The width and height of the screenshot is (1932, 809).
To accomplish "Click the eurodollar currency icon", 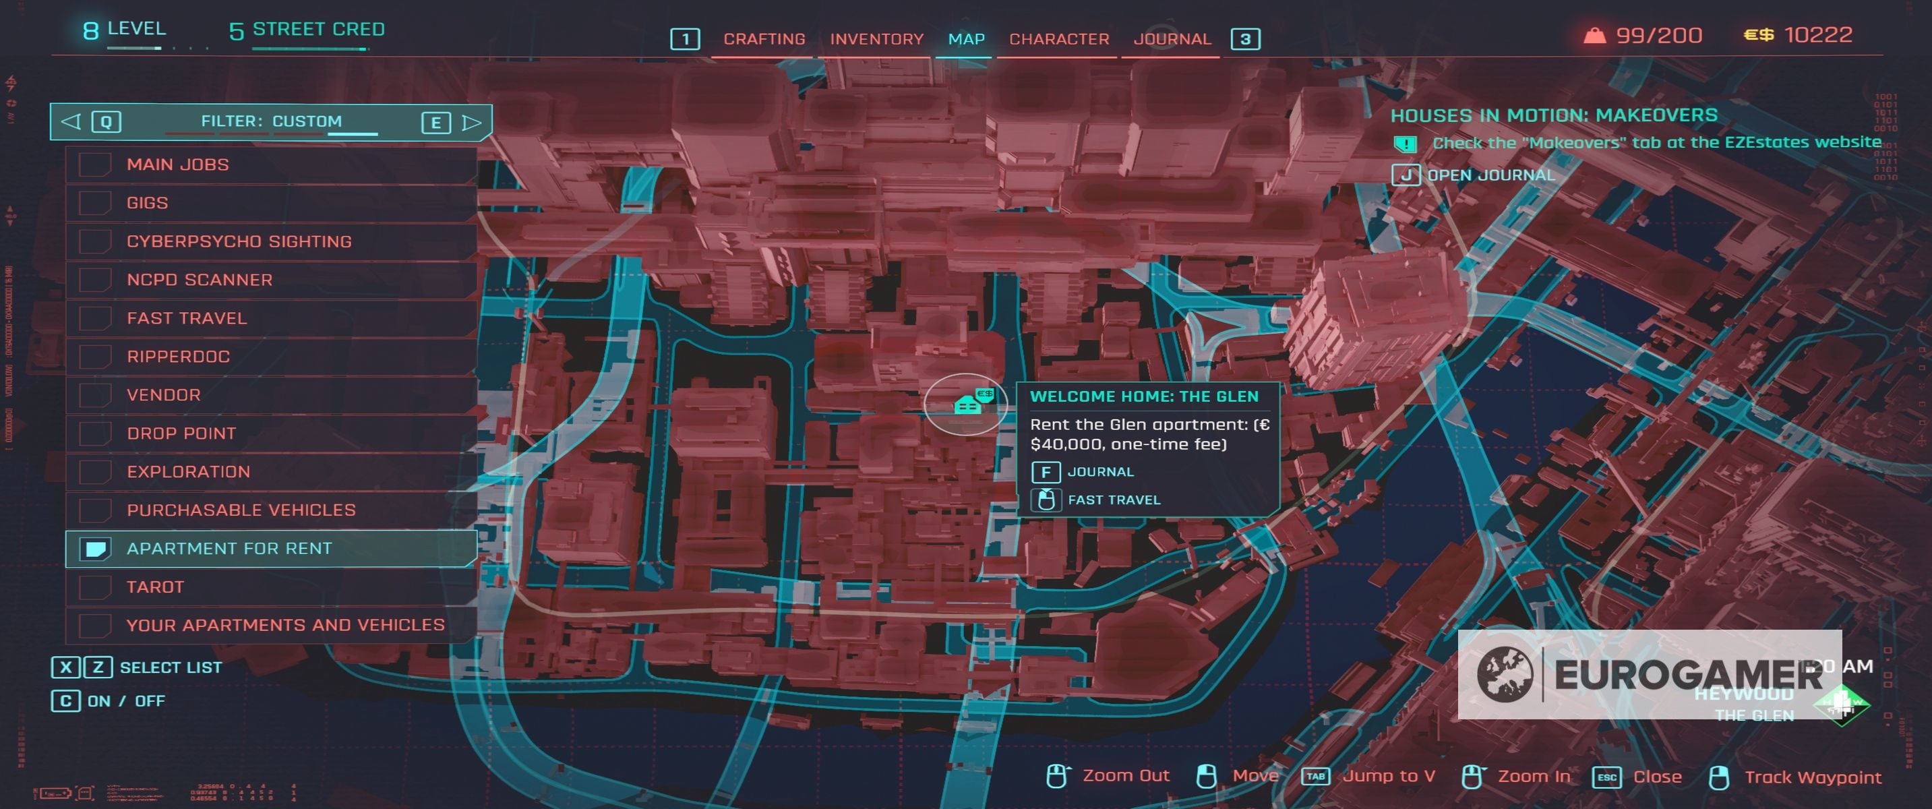I will pos(1759,34).
